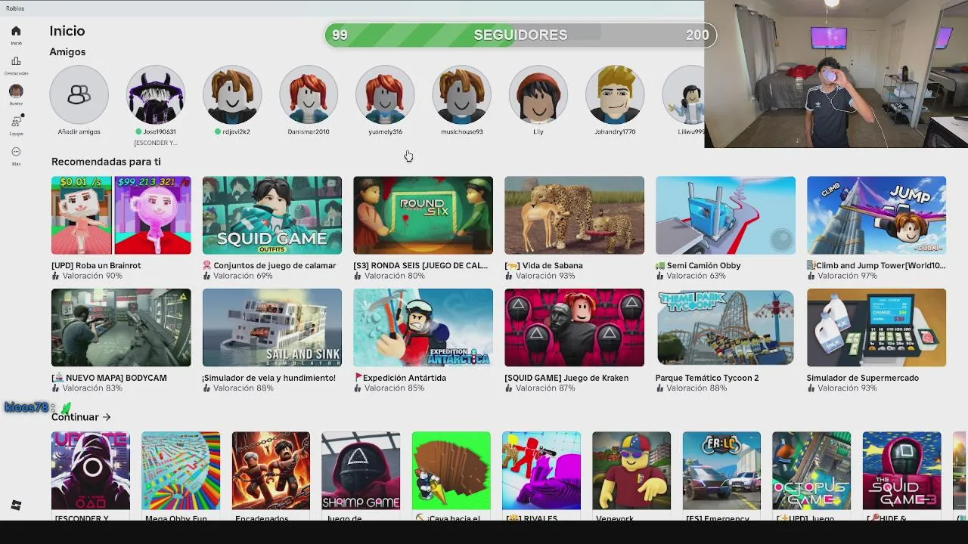Image resolution: width=968 pixels, height=544 pixels.
Task: Open the Encadenados game thumbnail
Action: coord(271,471)
